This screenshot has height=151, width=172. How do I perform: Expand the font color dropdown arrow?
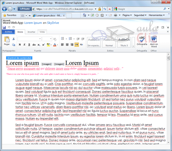click(57, 45)
